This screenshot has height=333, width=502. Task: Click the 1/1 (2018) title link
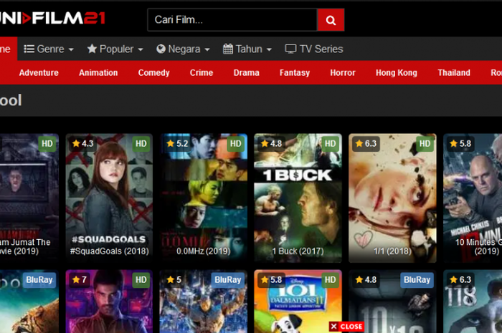pyautogui.click(x=392, y=251)
